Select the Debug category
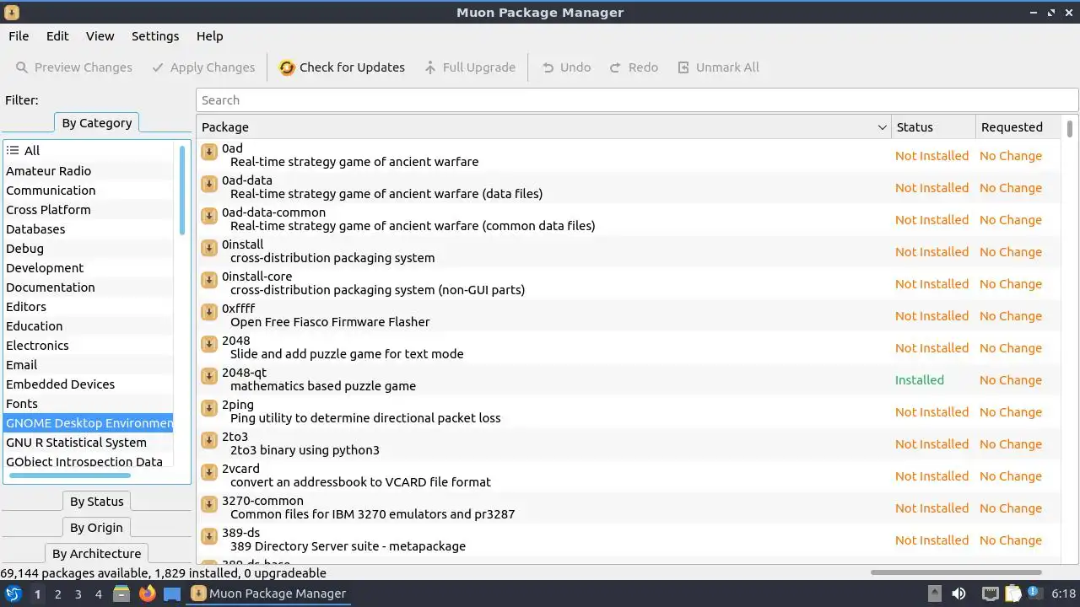The image size is (1080, 607). coord(89,249)
